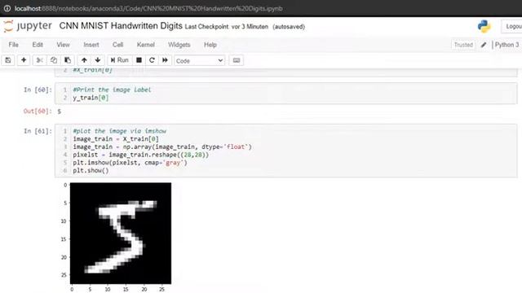
Task: Click the Out[60] output prompt
Action: click(38, 112)
